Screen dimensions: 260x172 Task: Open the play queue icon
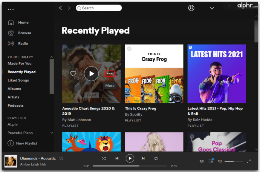click(202, 161)
